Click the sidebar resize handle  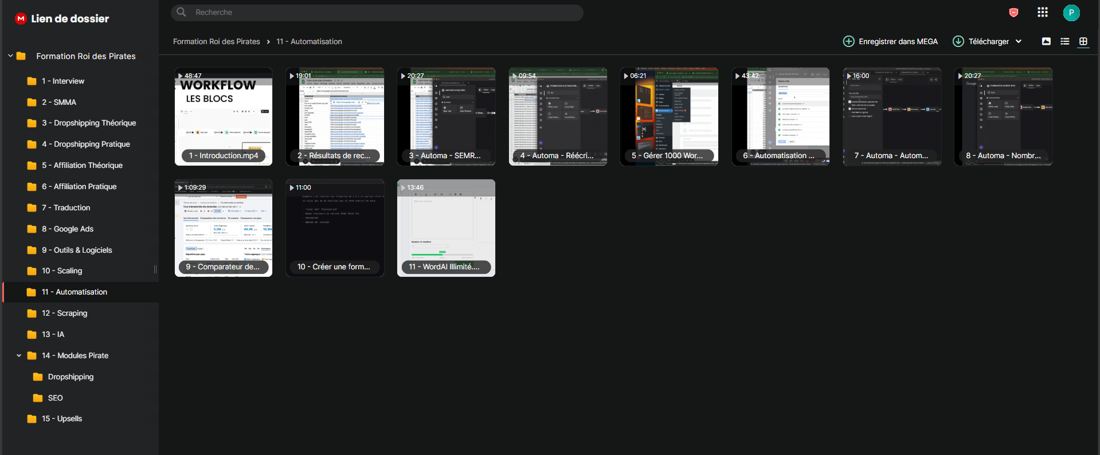(x=155, y=269)
